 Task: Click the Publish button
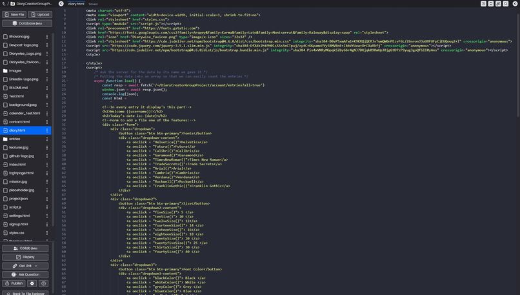pos(14,283)
